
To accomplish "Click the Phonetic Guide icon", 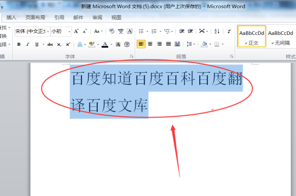I will pos(121,31).
